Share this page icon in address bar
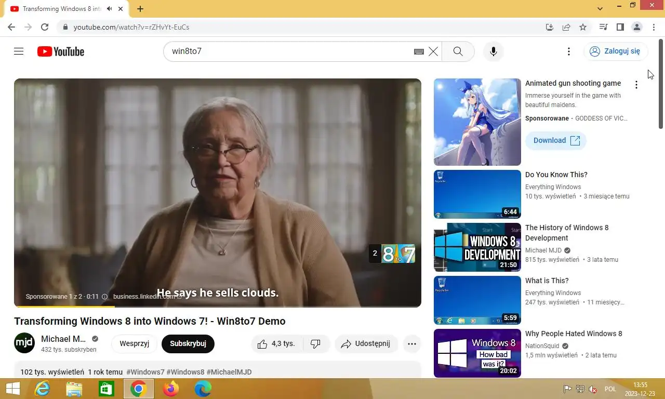Screen dimensions: 665x399 pos(566,27)
